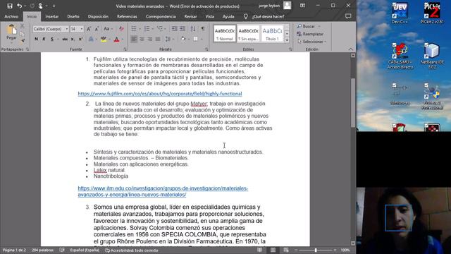Image resolution: width=451 pixels, height=254 pixels.
Task: Open the fujifilm.com hyperlink in the document
Action: pyautogui.click(x=160, y=94)
